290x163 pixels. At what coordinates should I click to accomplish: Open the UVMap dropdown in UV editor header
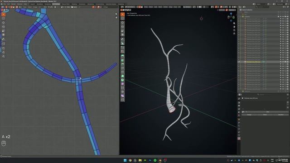[111, 7]
